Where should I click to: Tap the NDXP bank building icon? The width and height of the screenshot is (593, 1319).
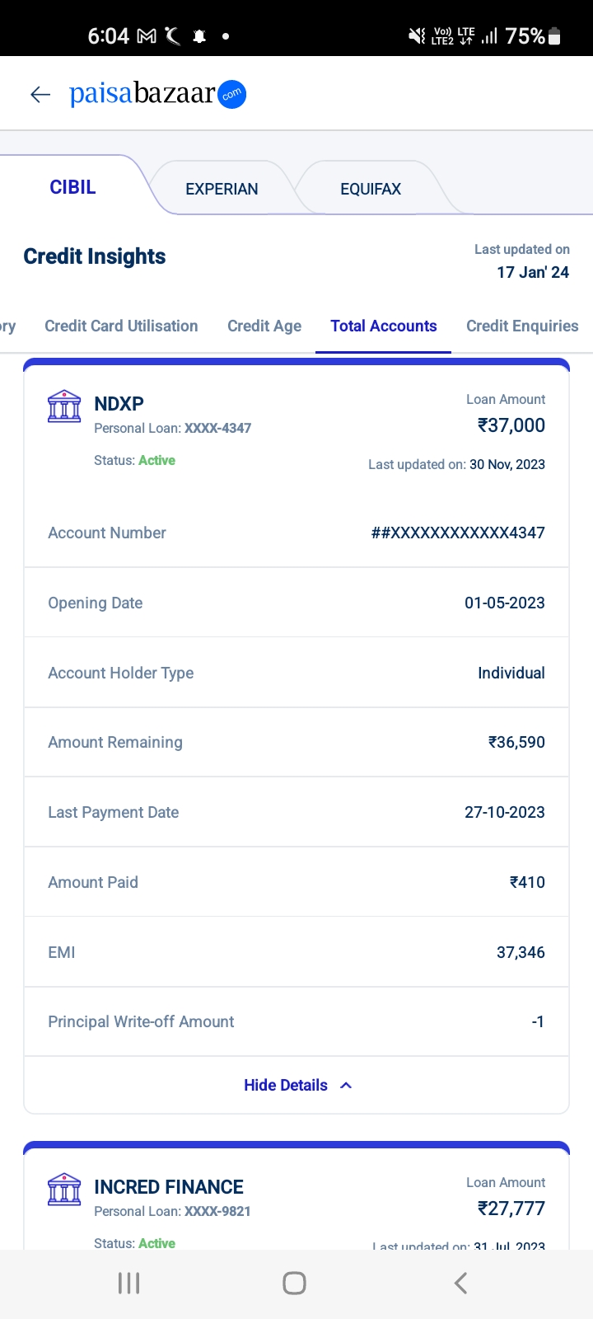[x=64, y=406]
